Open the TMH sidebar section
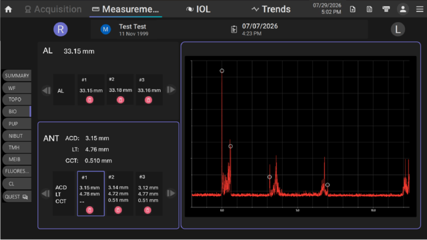This screenshot has width=427, height=240. 17,147
